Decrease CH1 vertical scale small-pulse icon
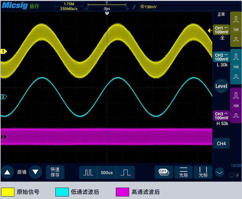This screenshot has width=242, height=199. (236, 39)
